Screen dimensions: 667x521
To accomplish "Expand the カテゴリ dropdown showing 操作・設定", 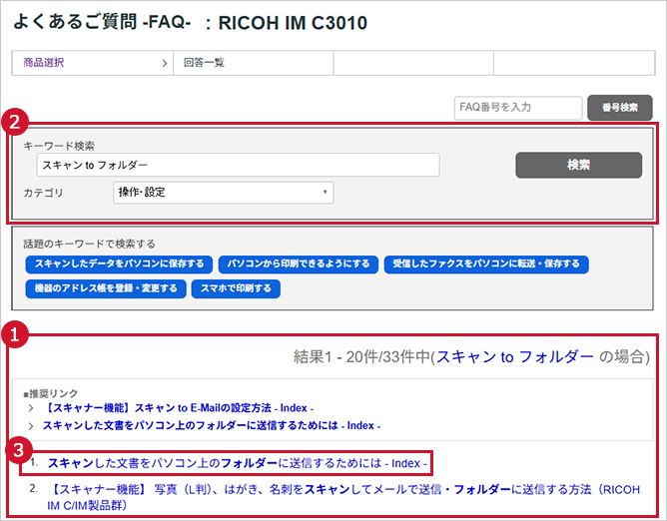I will [x=223, y=193].
